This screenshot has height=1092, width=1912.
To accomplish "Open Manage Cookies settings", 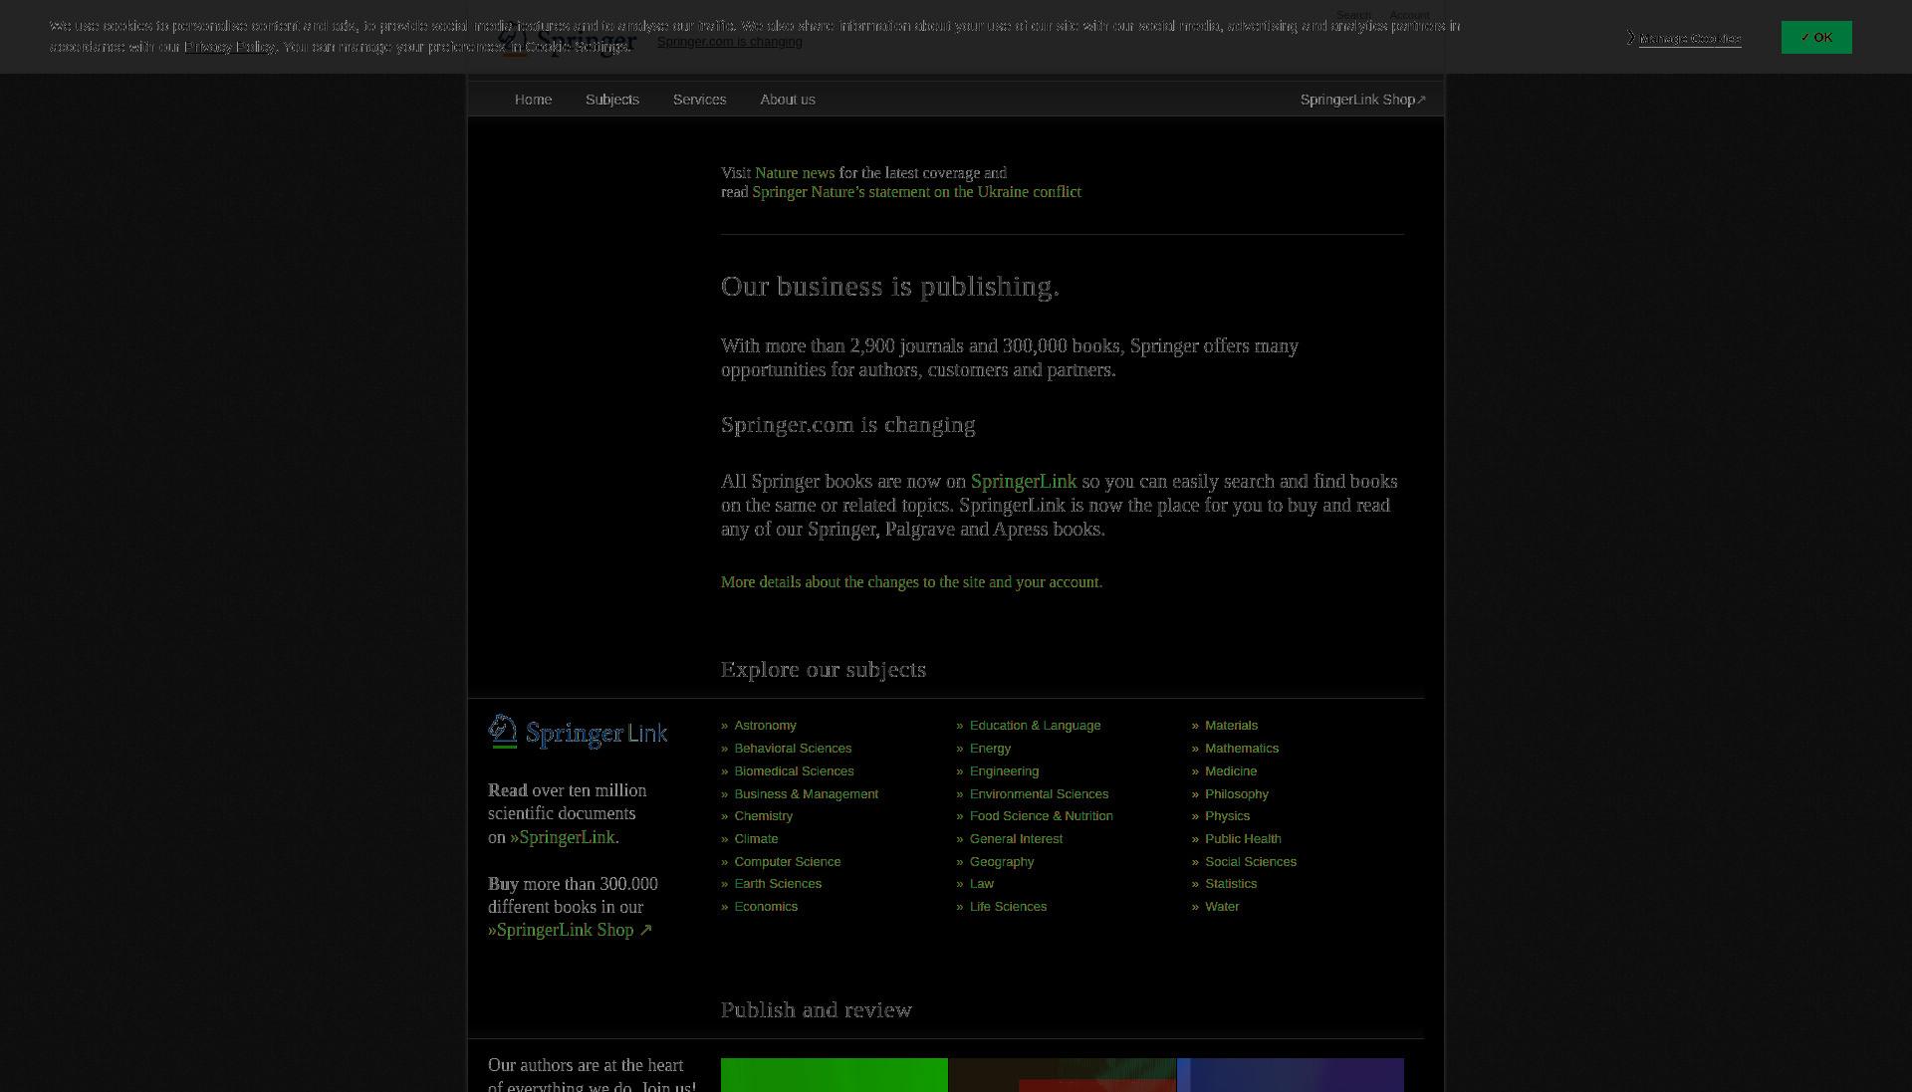I will (x=1689, y=39).
